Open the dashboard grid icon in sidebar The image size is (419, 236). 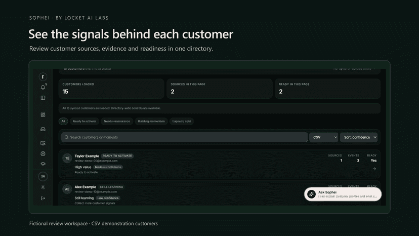point(43,115)
